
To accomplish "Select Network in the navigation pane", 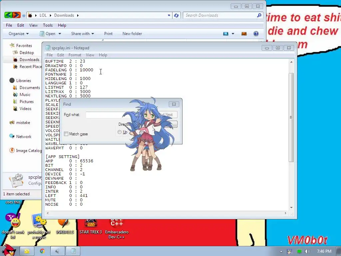I will click(20, 136).
